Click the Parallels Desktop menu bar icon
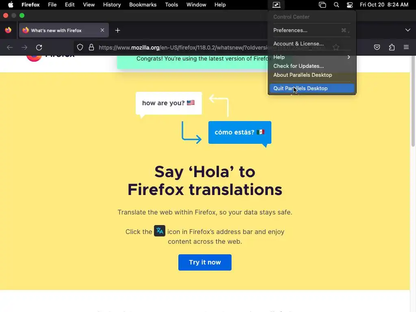The height and width of the screenshot is (312, 416). click(x=276, y=5)
